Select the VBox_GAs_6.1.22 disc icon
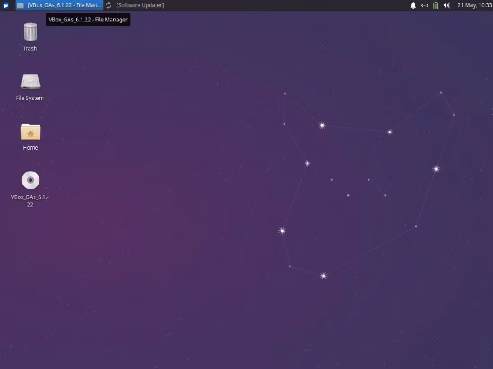This screenshot has width=493, height=369. (30, 180)
